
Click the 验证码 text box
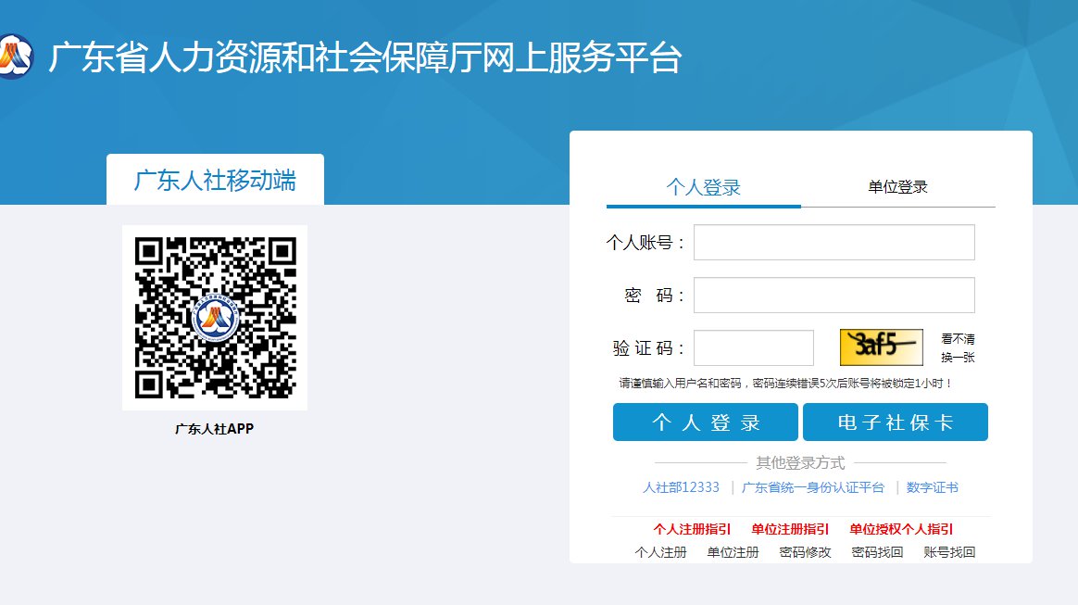pos(753,348)
